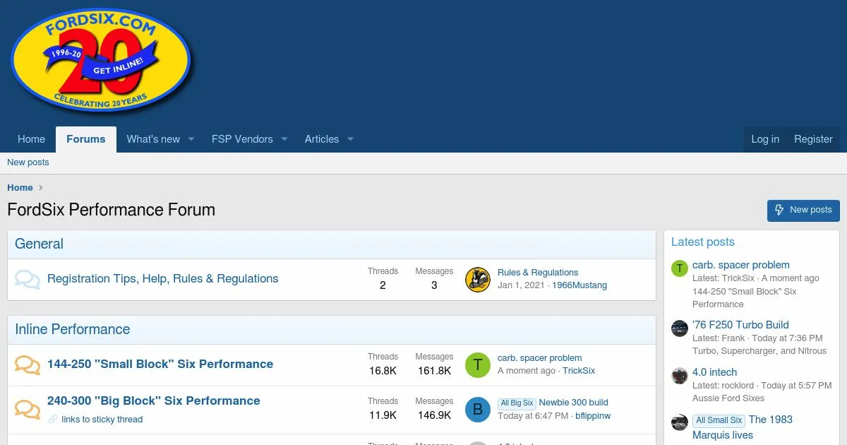Click the FordSix.com 20 years logo
Viewport: 847px width, 445px height.
pos(100,62)
